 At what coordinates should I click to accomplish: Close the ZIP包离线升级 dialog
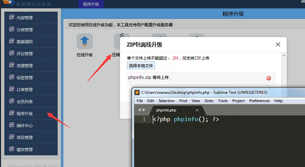click(278, 45)
